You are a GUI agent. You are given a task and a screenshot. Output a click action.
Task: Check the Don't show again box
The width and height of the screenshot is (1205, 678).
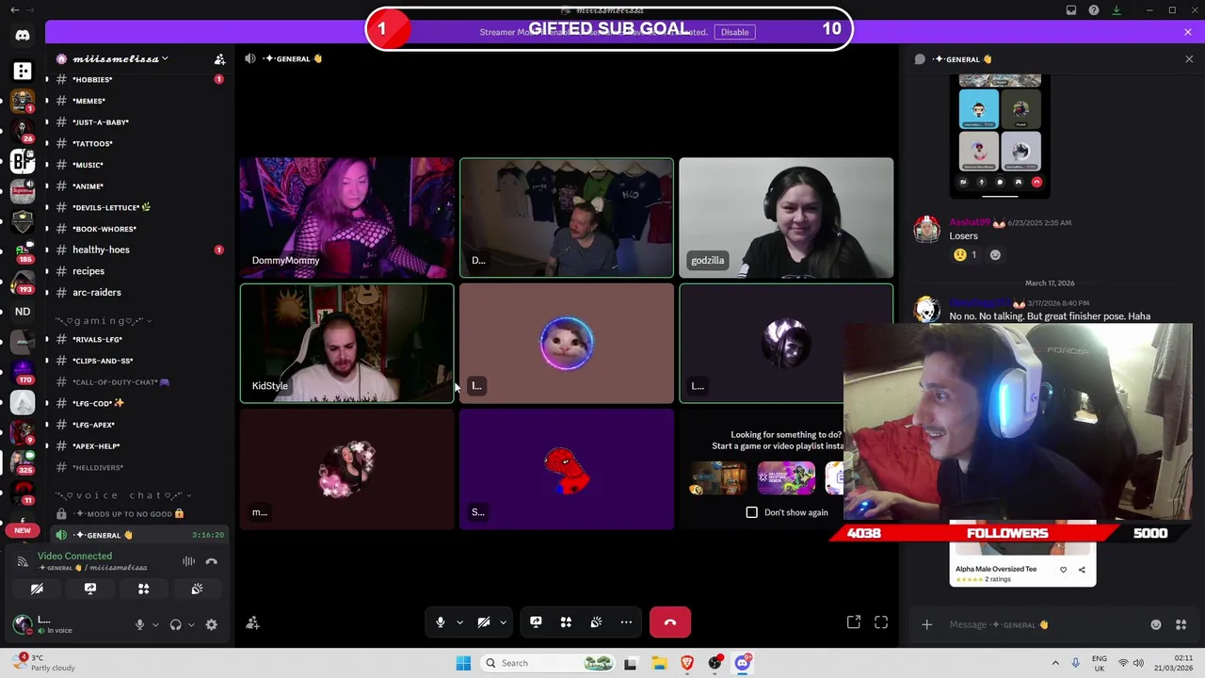click(751, 512)
